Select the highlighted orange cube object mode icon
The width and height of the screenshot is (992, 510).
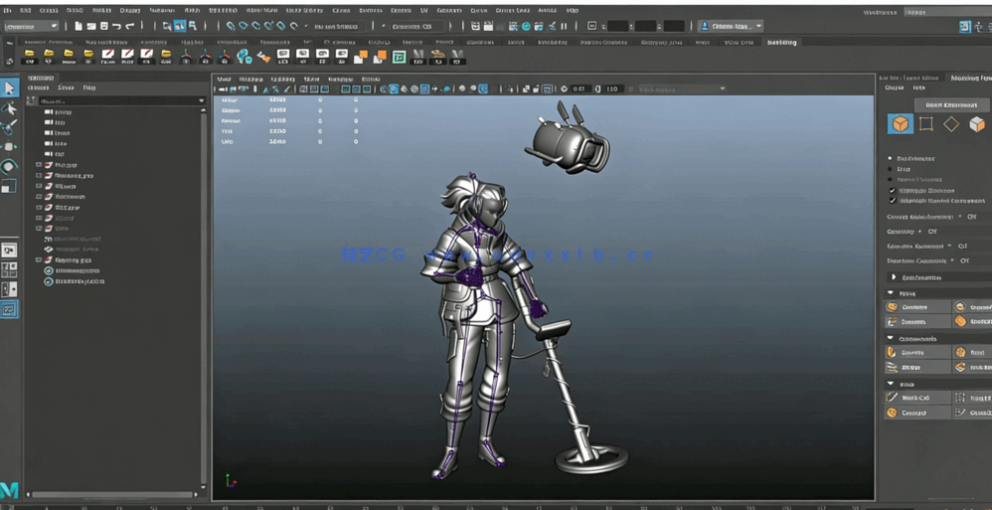(x=901, y=124)
